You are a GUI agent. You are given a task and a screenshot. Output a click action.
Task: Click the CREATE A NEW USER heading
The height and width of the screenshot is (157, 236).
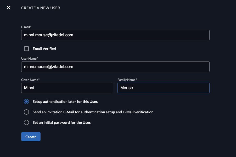coord(41,8)
